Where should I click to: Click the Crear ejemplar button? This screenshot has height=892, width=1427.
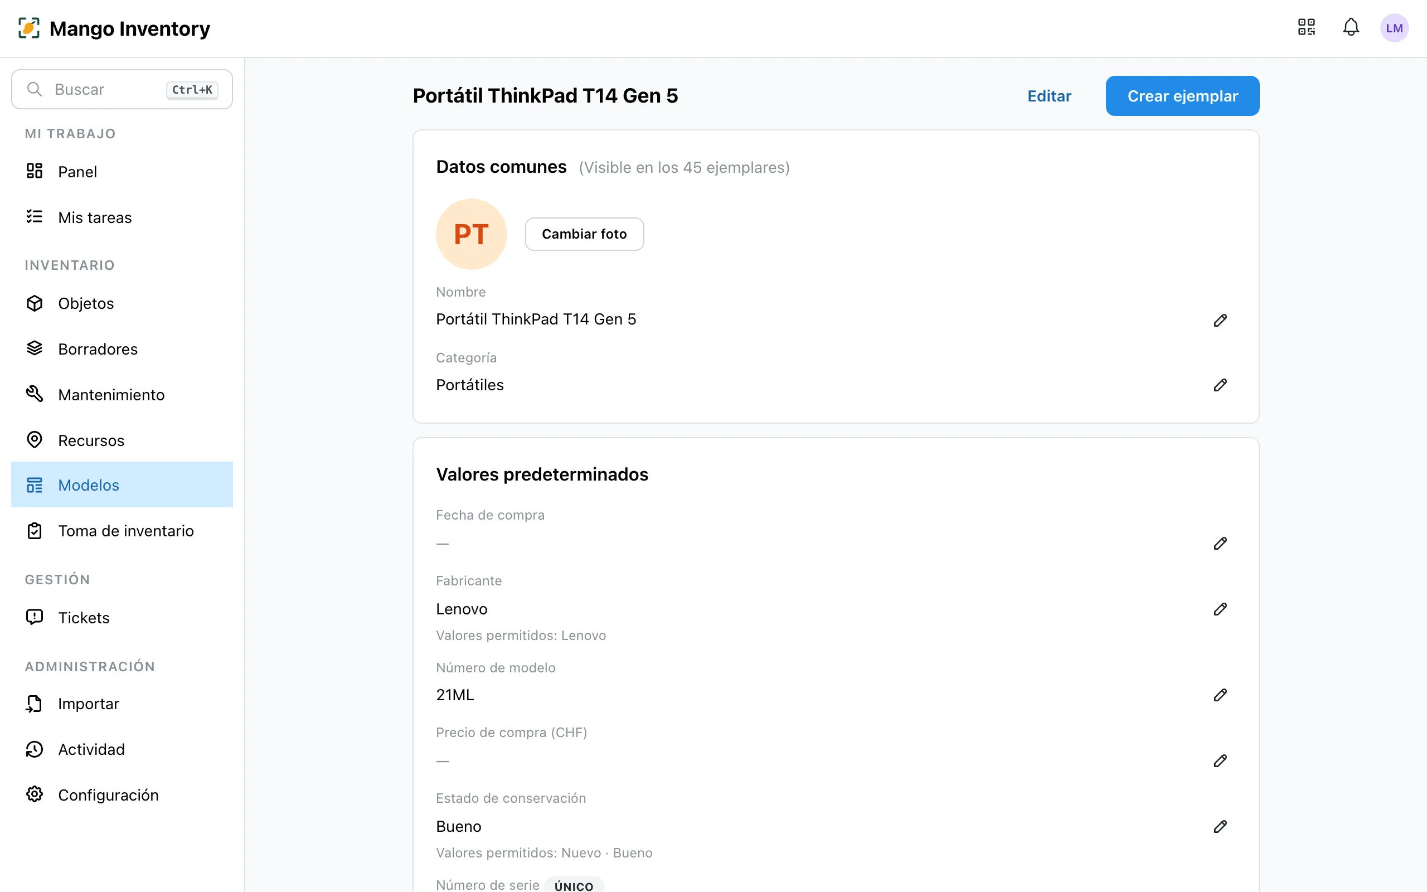pos(1182,95)
